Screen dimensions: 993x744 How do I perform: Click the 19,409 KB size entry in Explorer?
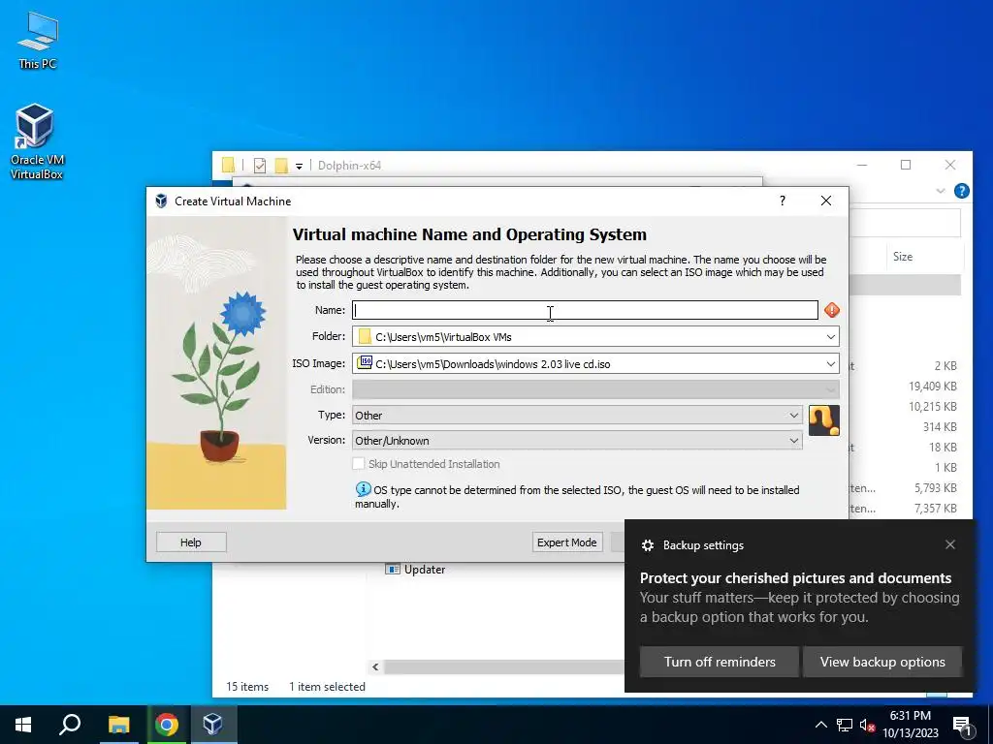[x=932, y=386]
